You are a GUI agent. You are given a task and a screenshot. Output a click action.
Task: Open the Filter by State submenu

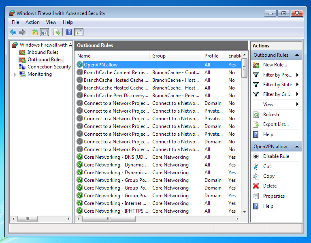[277, 85]
